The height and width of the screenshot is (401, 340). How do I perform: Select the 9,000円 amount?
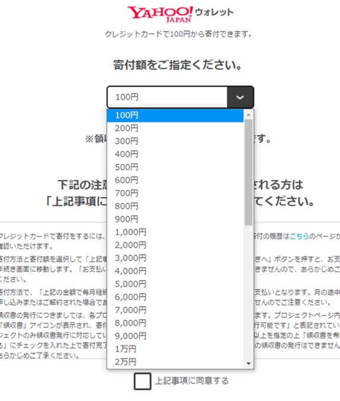click(x=175, y=336)
